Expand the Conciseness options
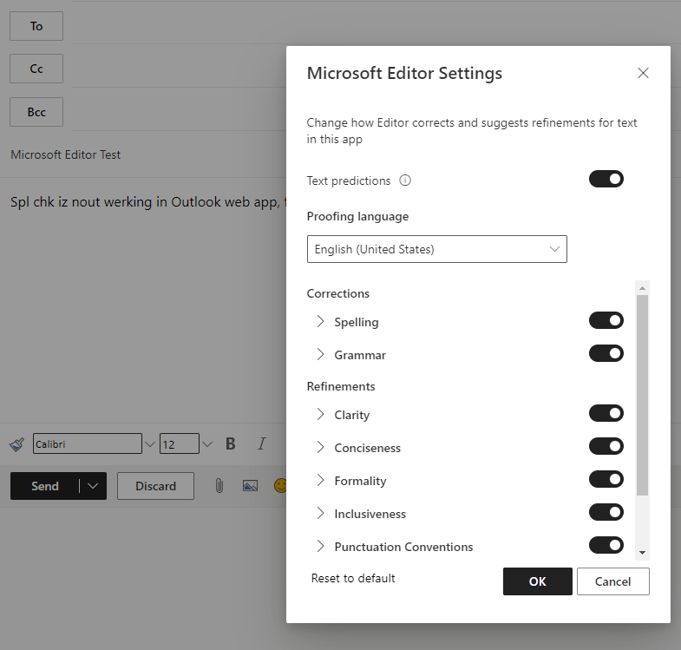 [320, 448]
